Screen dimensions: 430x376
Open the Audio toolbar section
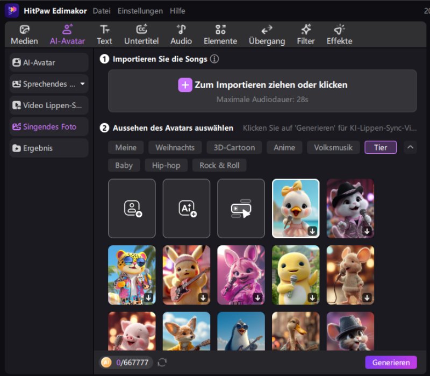pyautogui.click(x=181, y=35)
